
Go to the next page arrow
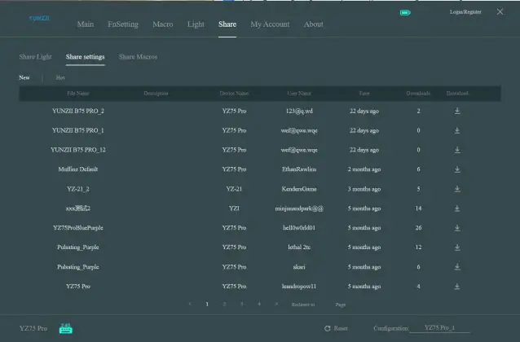(276, 304)
